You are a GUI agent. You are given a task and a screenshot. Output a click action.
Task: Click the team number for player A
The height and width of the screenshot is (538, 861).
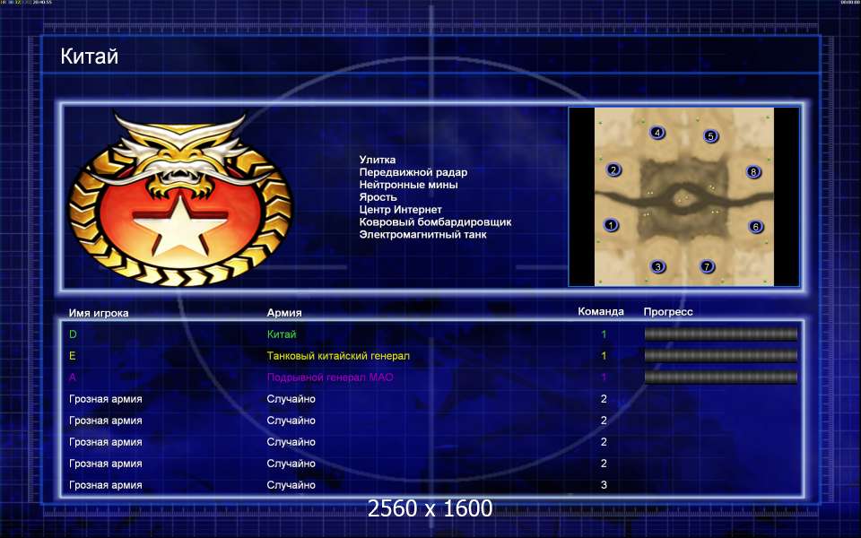point(604,377)
